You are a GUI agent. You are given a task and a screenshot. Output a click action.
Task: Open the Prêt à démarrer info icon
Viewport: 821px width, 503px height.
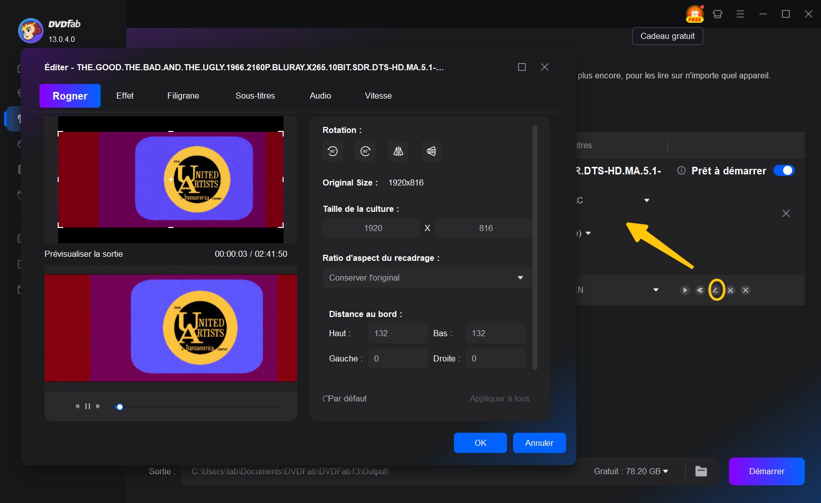click(x=681, y=170)
